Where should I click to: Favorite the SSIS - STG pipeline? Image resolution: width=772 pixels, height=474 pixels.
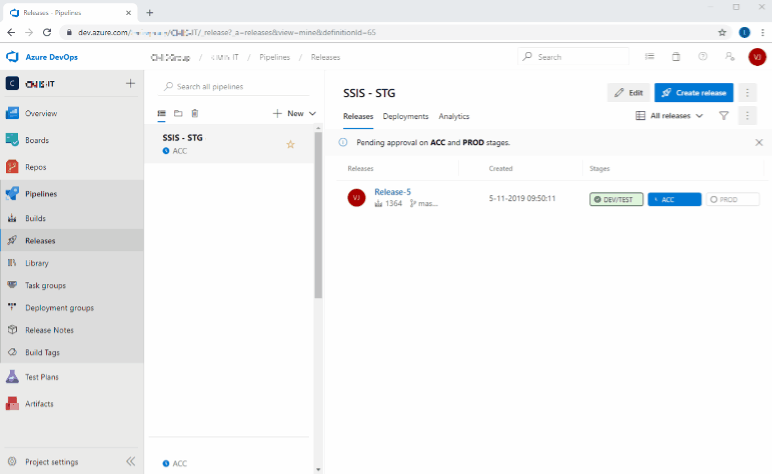pos(290,144)
